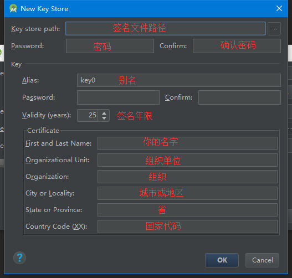
Task: Focus the Organizational Unit field
Action: (x=187, y=160)
